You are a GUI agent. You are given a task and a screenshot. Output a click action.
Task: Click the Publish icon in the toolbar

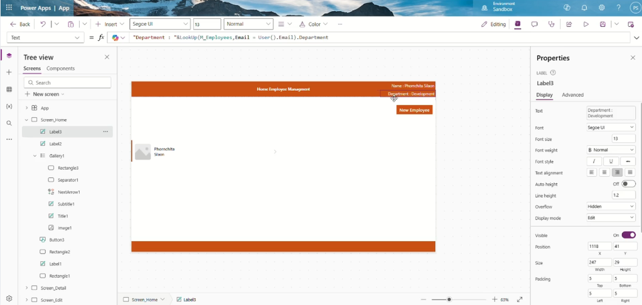coord(631,24)
